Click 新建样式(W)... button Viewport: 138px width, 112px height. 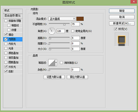coord(122,23)
